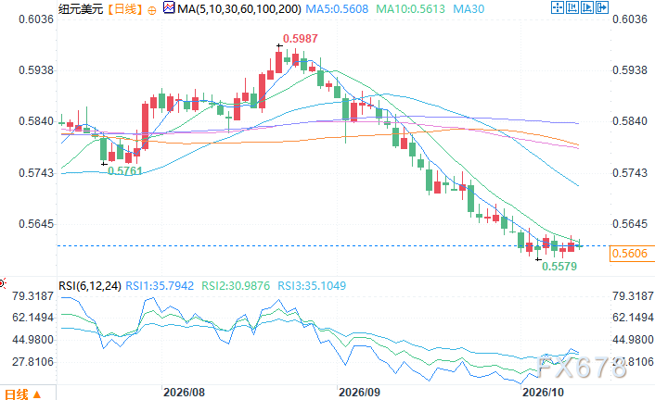
Task: Click the RSI3:35.1049 value
Action: click(x=312, y=286)
